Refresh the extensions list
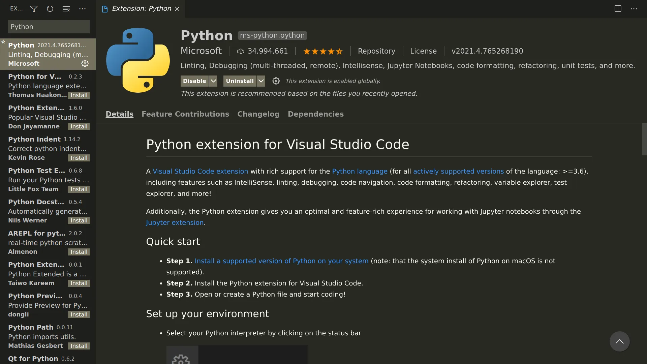Viewport: 647px width, 364px height. click(50, 9)
